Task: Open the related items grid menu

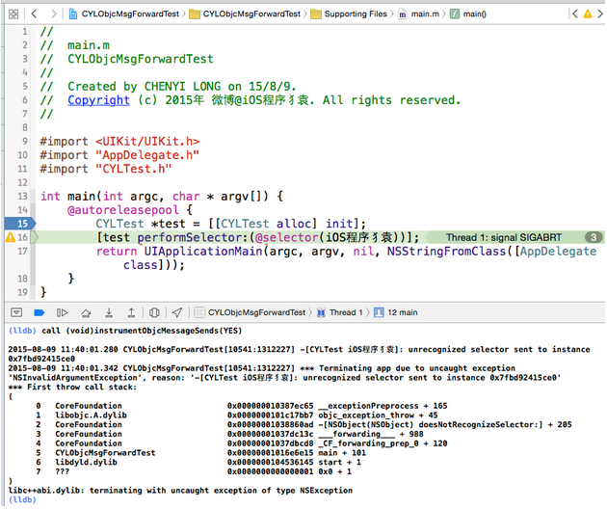Action: point(13,14)
